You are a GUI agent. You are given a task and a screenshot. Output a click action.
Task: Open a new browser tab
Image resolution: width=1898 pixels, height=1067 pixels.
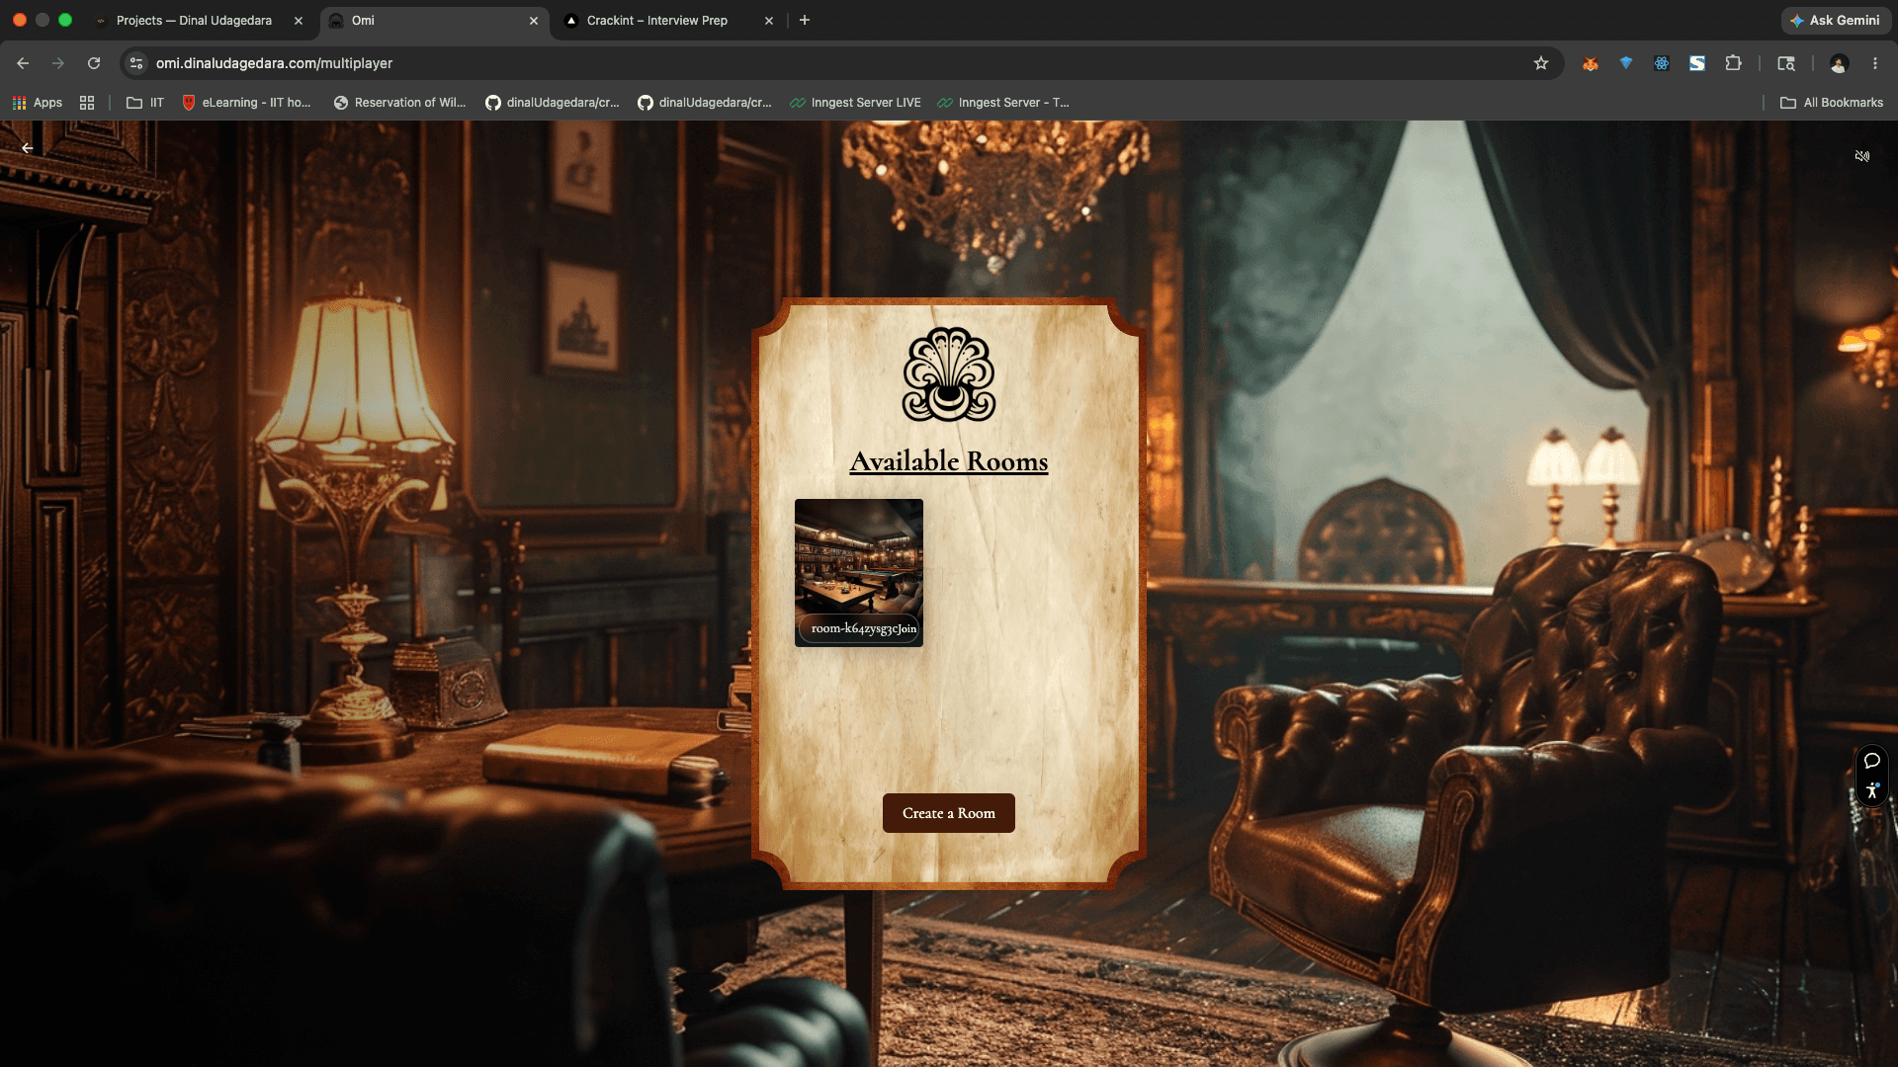[x=805, y=20]
